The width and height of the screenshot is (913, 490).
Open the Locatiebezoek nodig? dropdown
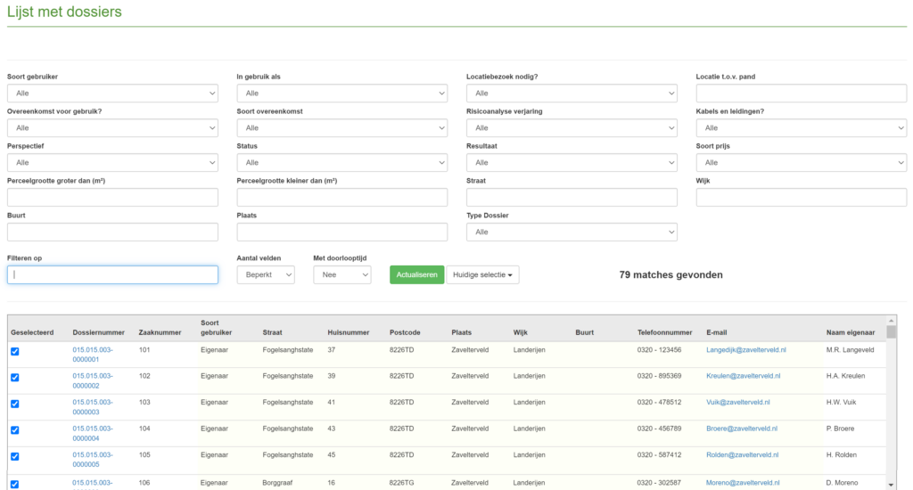pos(572,94)
